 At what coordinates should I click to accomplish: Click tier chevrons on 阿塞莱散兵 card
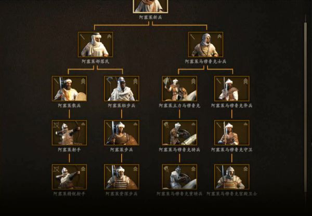click(83, 81)
